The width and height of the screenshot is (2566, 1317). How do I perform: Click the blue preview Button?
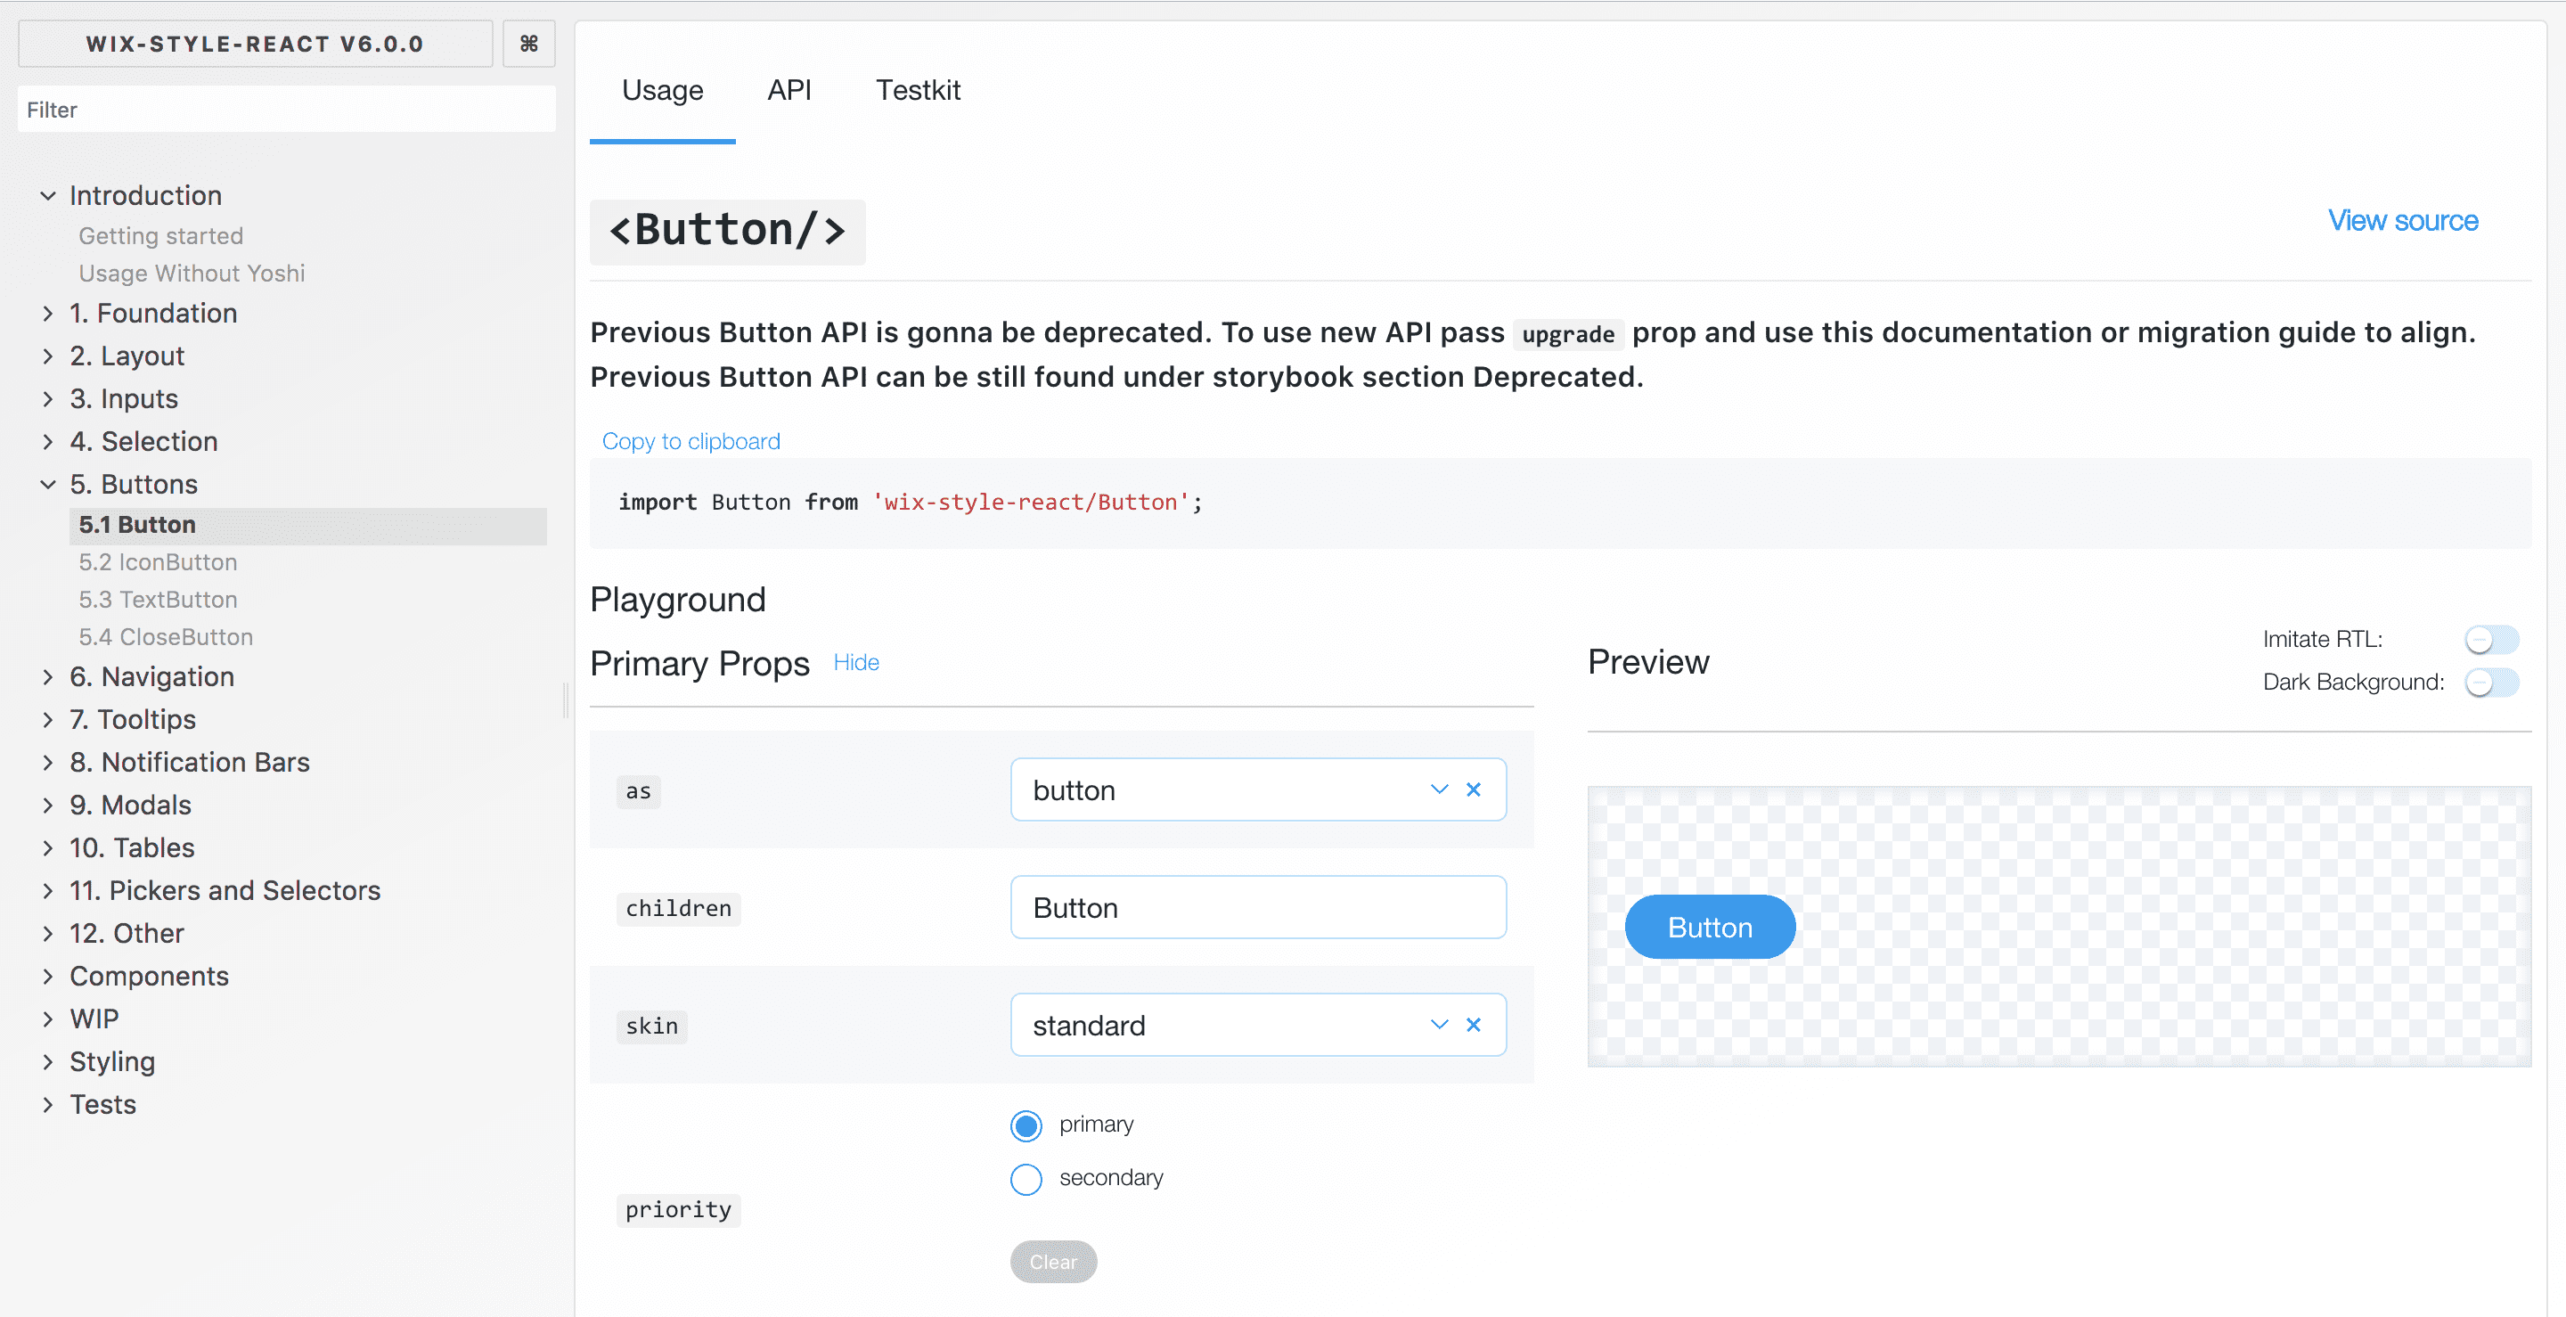click(x=1710, y=928)
